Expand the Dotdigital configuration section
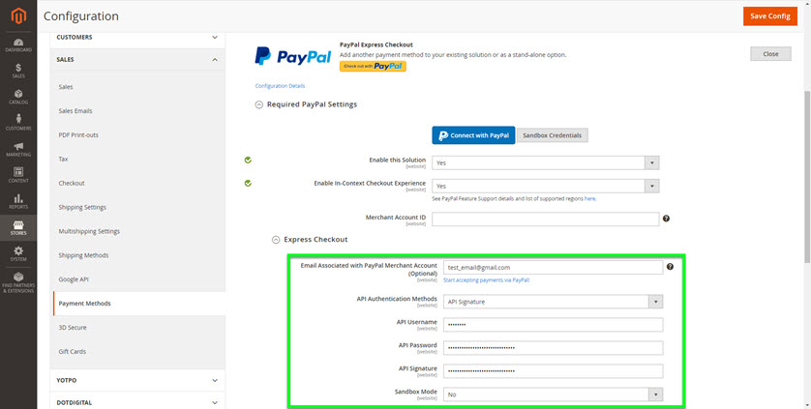Image resolution: width=811 pixels, height=409 pixels. [137, 402]
